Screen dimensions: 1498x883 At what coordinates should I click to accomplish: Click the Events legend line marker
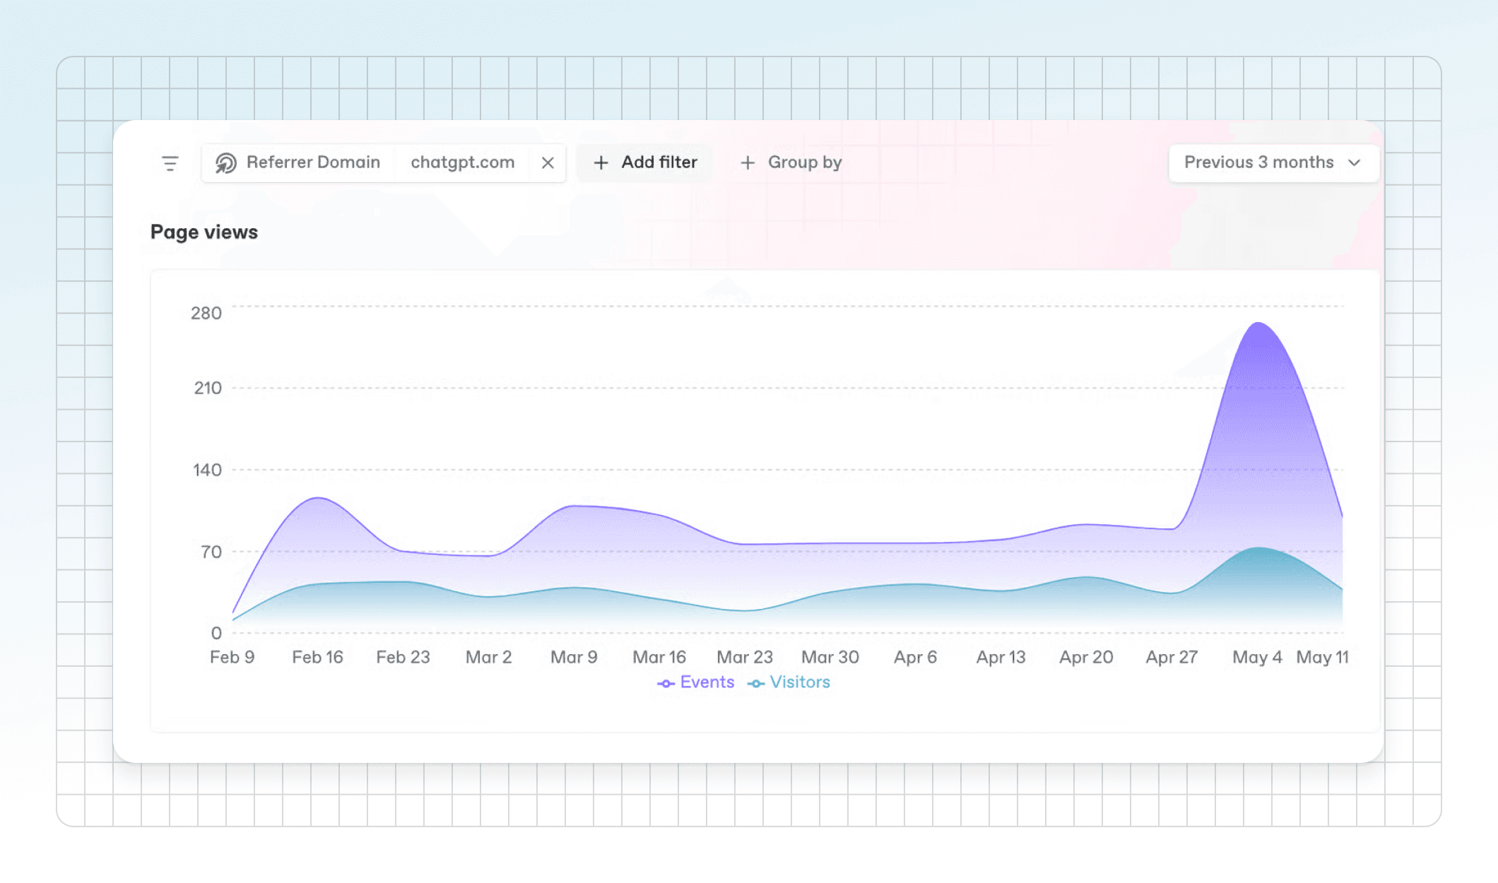pyautogui.click(x=666, y=683)
